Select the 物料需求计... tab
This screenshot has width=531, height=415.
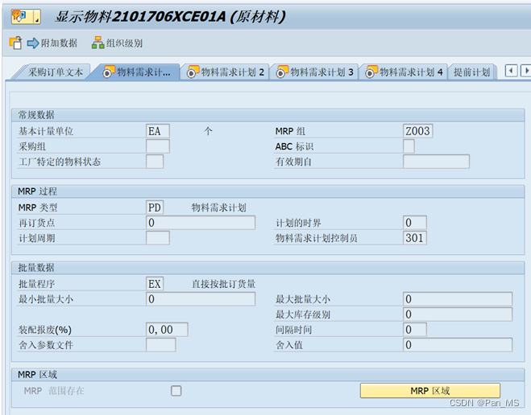[136, 72]
